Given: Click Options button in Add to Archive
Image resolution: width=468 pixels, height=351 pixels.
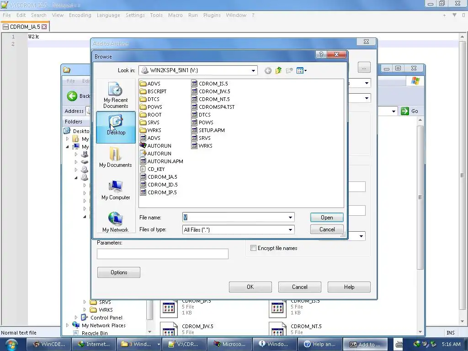Looking at the screenshot, I should coord(119,272).
